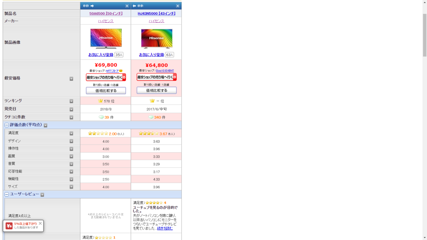Click the 35人 favorites count badge

[x=119, y=55]
